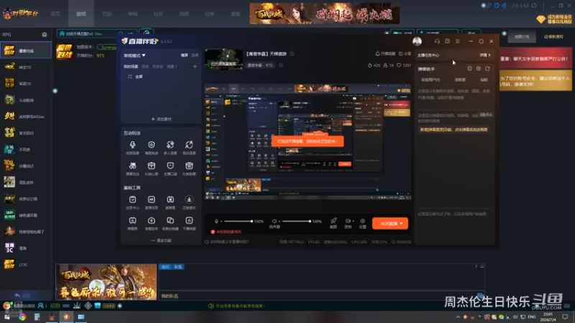Click 如何快速上手直播伴侣 help link
575x323 pixels.
coord(226,242)
